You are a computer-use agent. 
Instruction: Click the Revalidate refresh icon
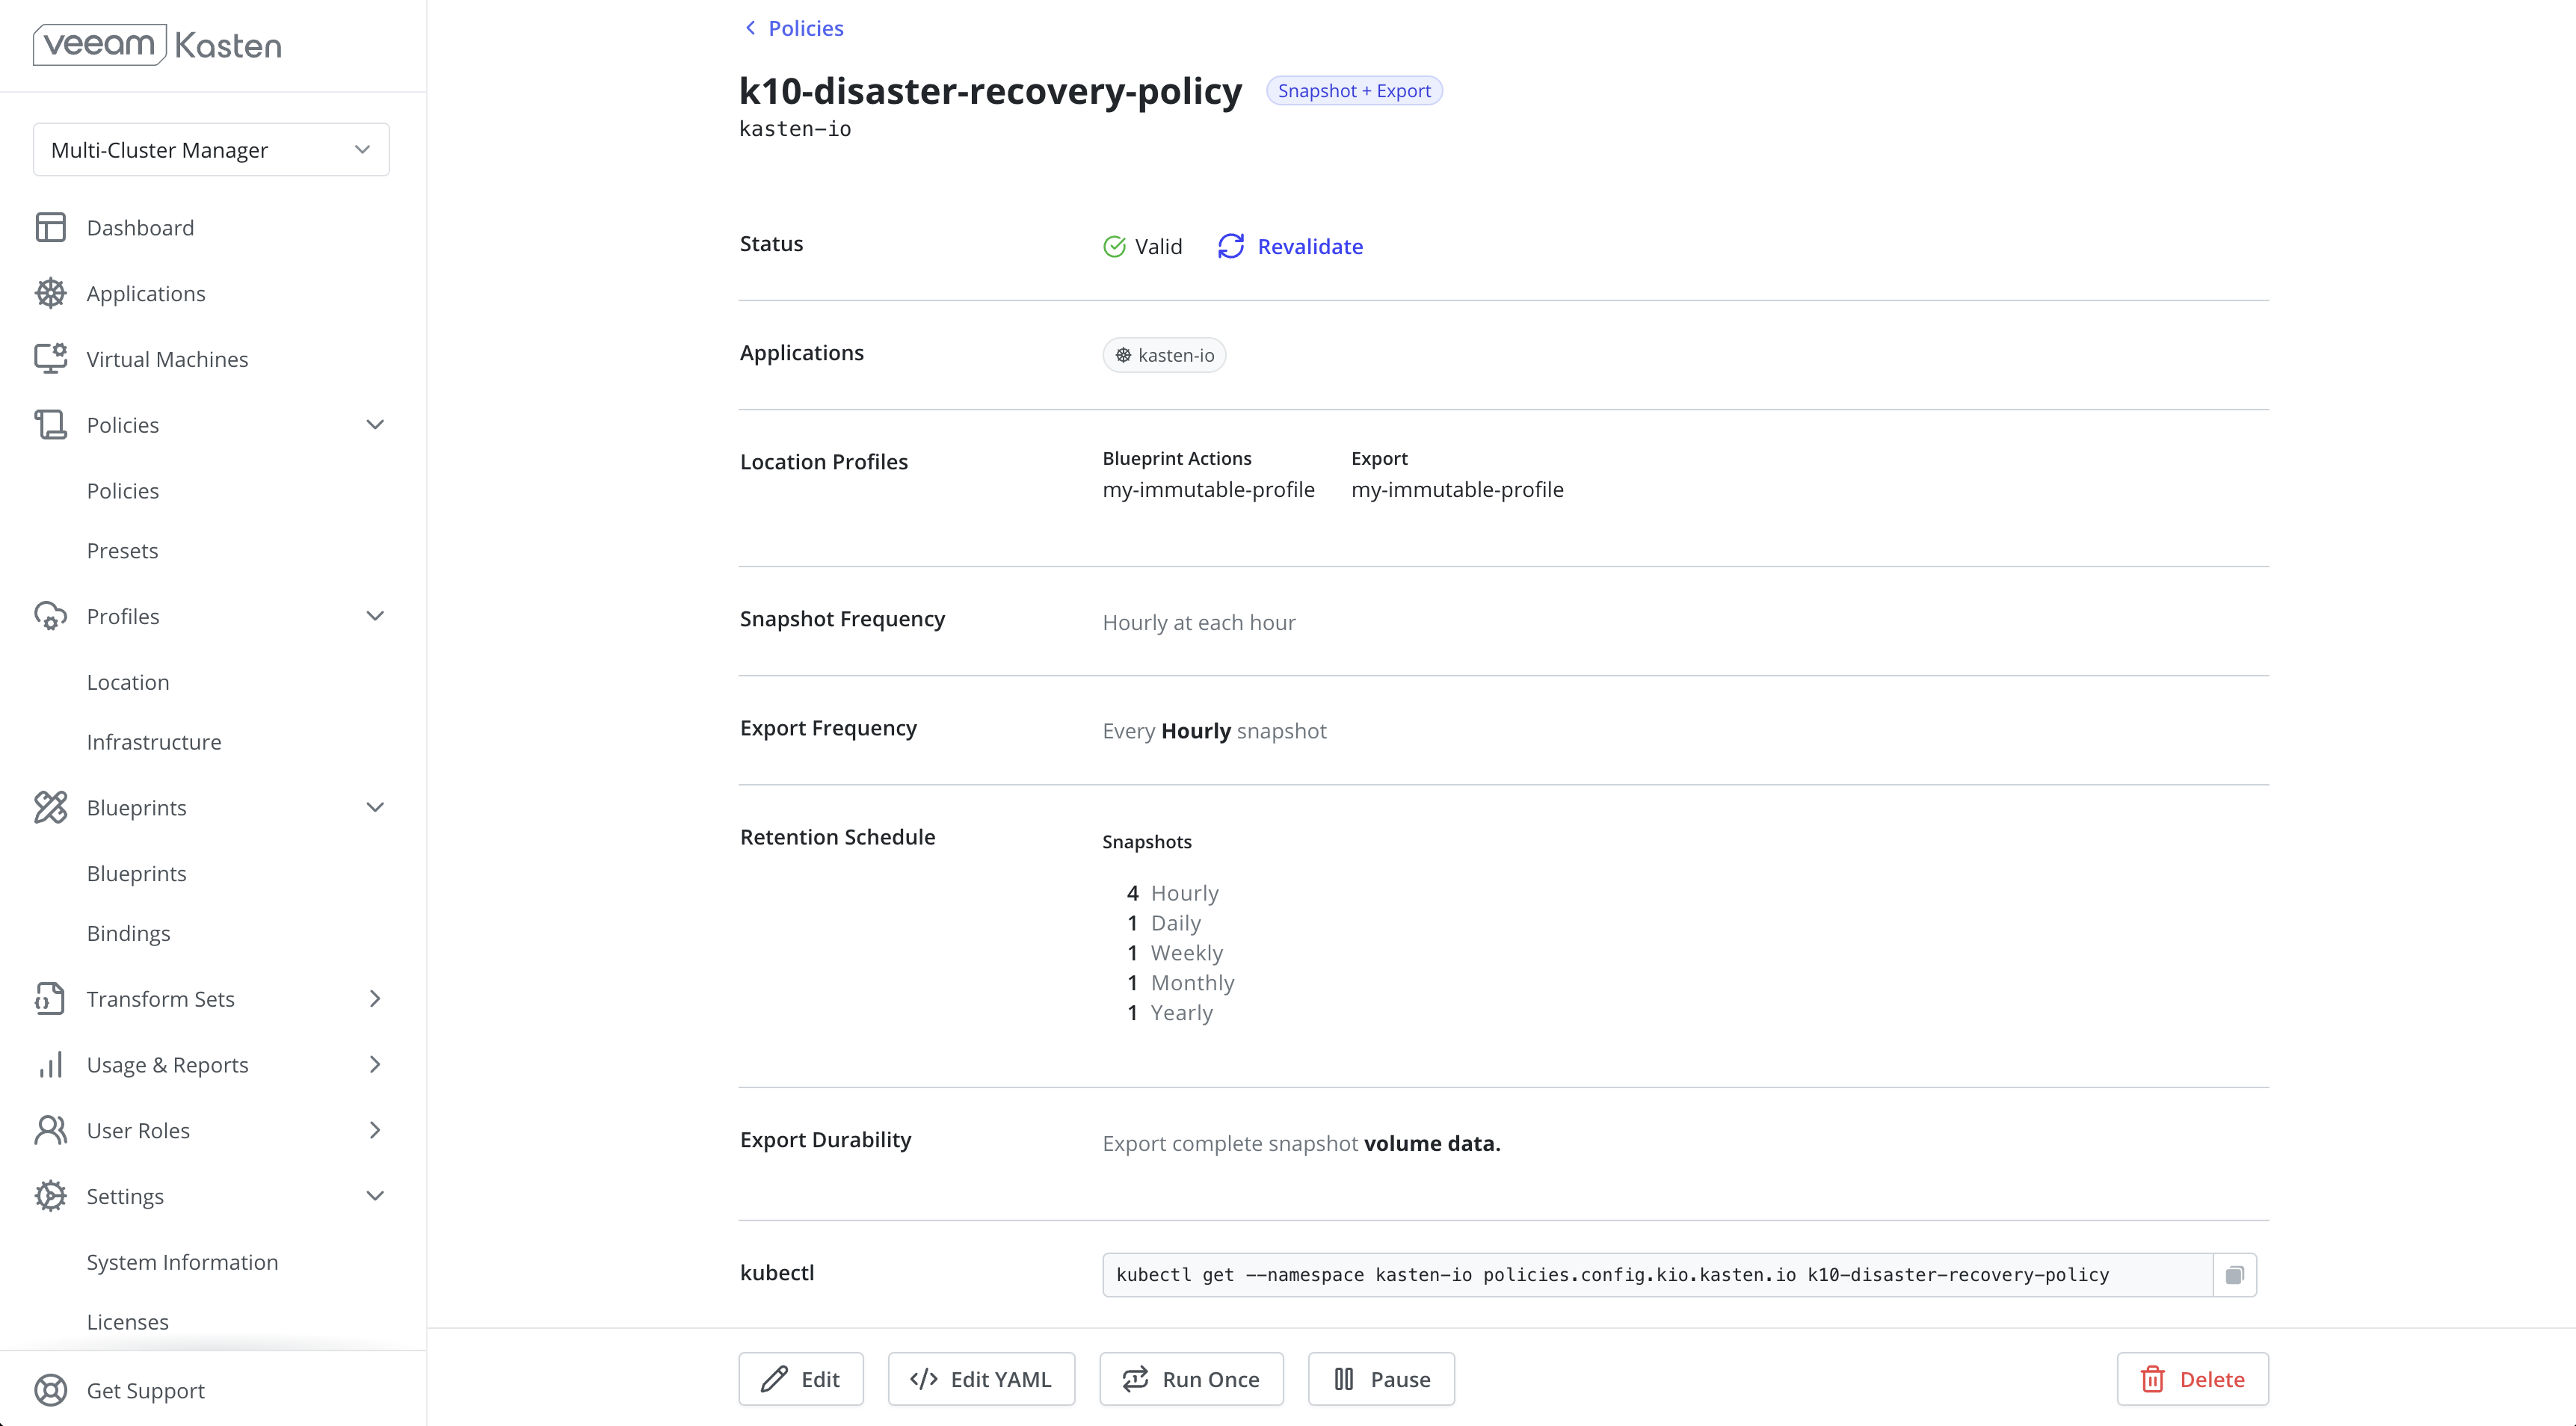[x=1230, y=247]
